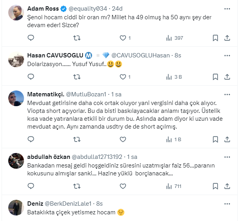The height and width of the screenshot is (221, 244).
Task: Open more options menu on Deniz's tweet
Action: coord(227,204)
